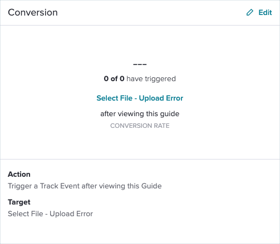Click "Select File" in the gray Target value
Viewport: 280px width, 244px height.
26,213
